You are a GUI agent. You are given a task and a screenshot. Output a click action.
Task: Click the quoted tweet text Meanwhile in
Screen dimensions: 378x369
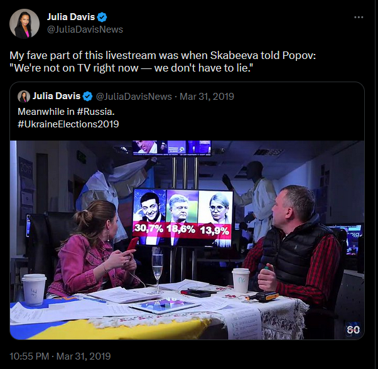coord(46,112)
